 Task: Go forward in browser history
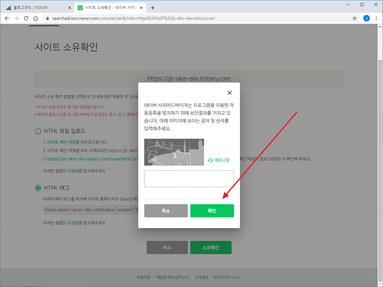pos(16,18)
